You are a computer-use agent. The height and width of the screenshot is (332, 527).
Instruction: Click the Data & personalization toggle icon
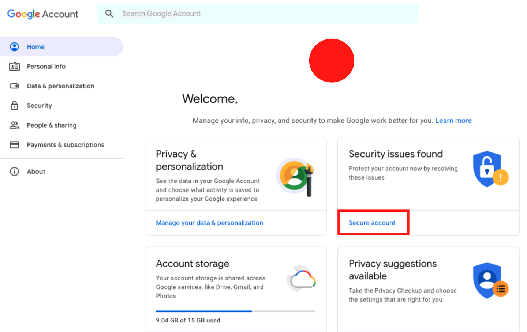pyautogui.click(x=14, y=86)
